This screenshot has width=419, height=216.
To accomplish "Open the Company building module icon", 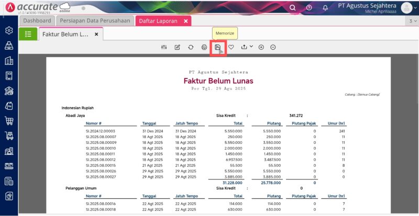I will pyautogui.click(x=9, y=61).
